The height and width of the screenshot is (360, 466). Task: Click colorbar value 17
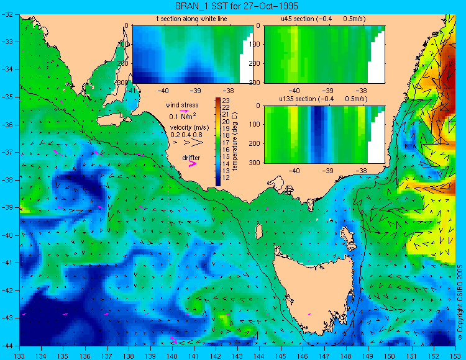point(226,143)
